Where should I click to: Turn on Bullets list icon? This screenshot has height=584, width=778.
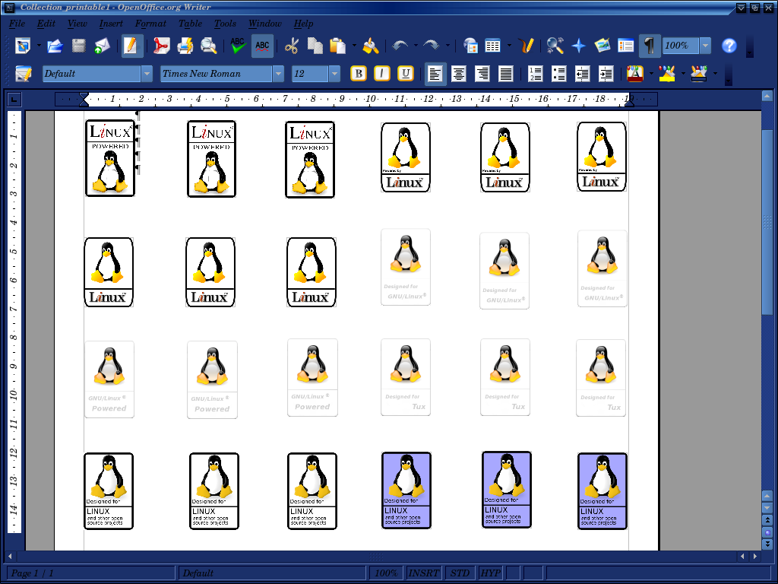click(558, 74)
